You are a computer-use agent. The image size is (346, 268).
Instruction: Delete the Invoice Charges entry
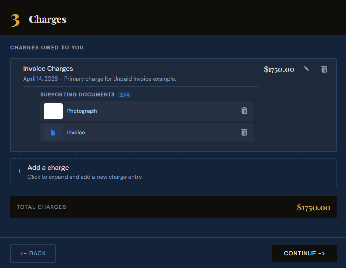pyautogui.click(x=324, y=69)
